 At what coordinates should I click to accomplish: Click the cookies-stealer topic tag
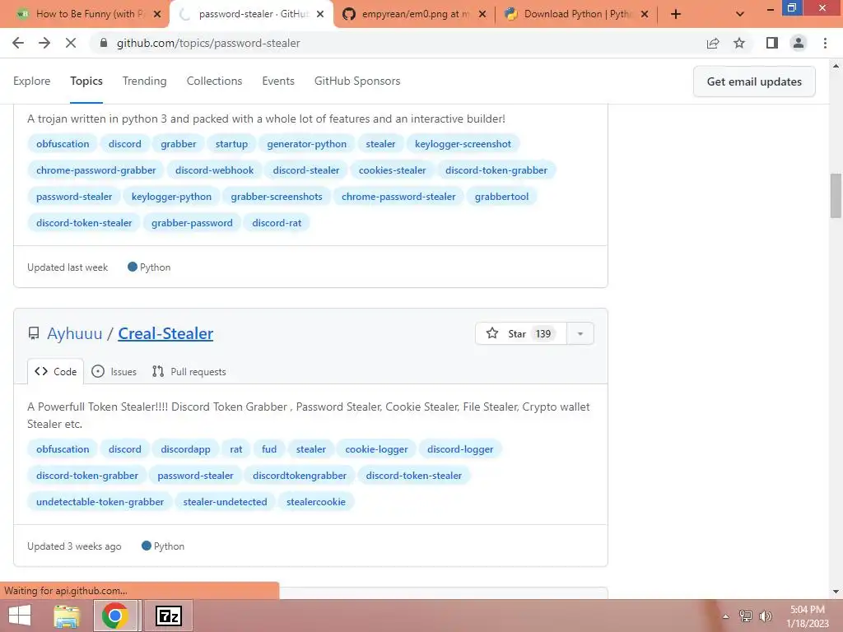click(x=392, y=170)
